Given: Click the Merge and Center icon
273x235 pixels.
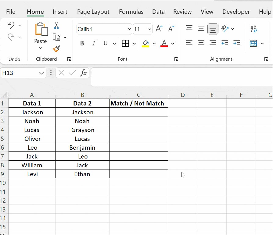Looking at the screenshot, I should click(253, 43).
